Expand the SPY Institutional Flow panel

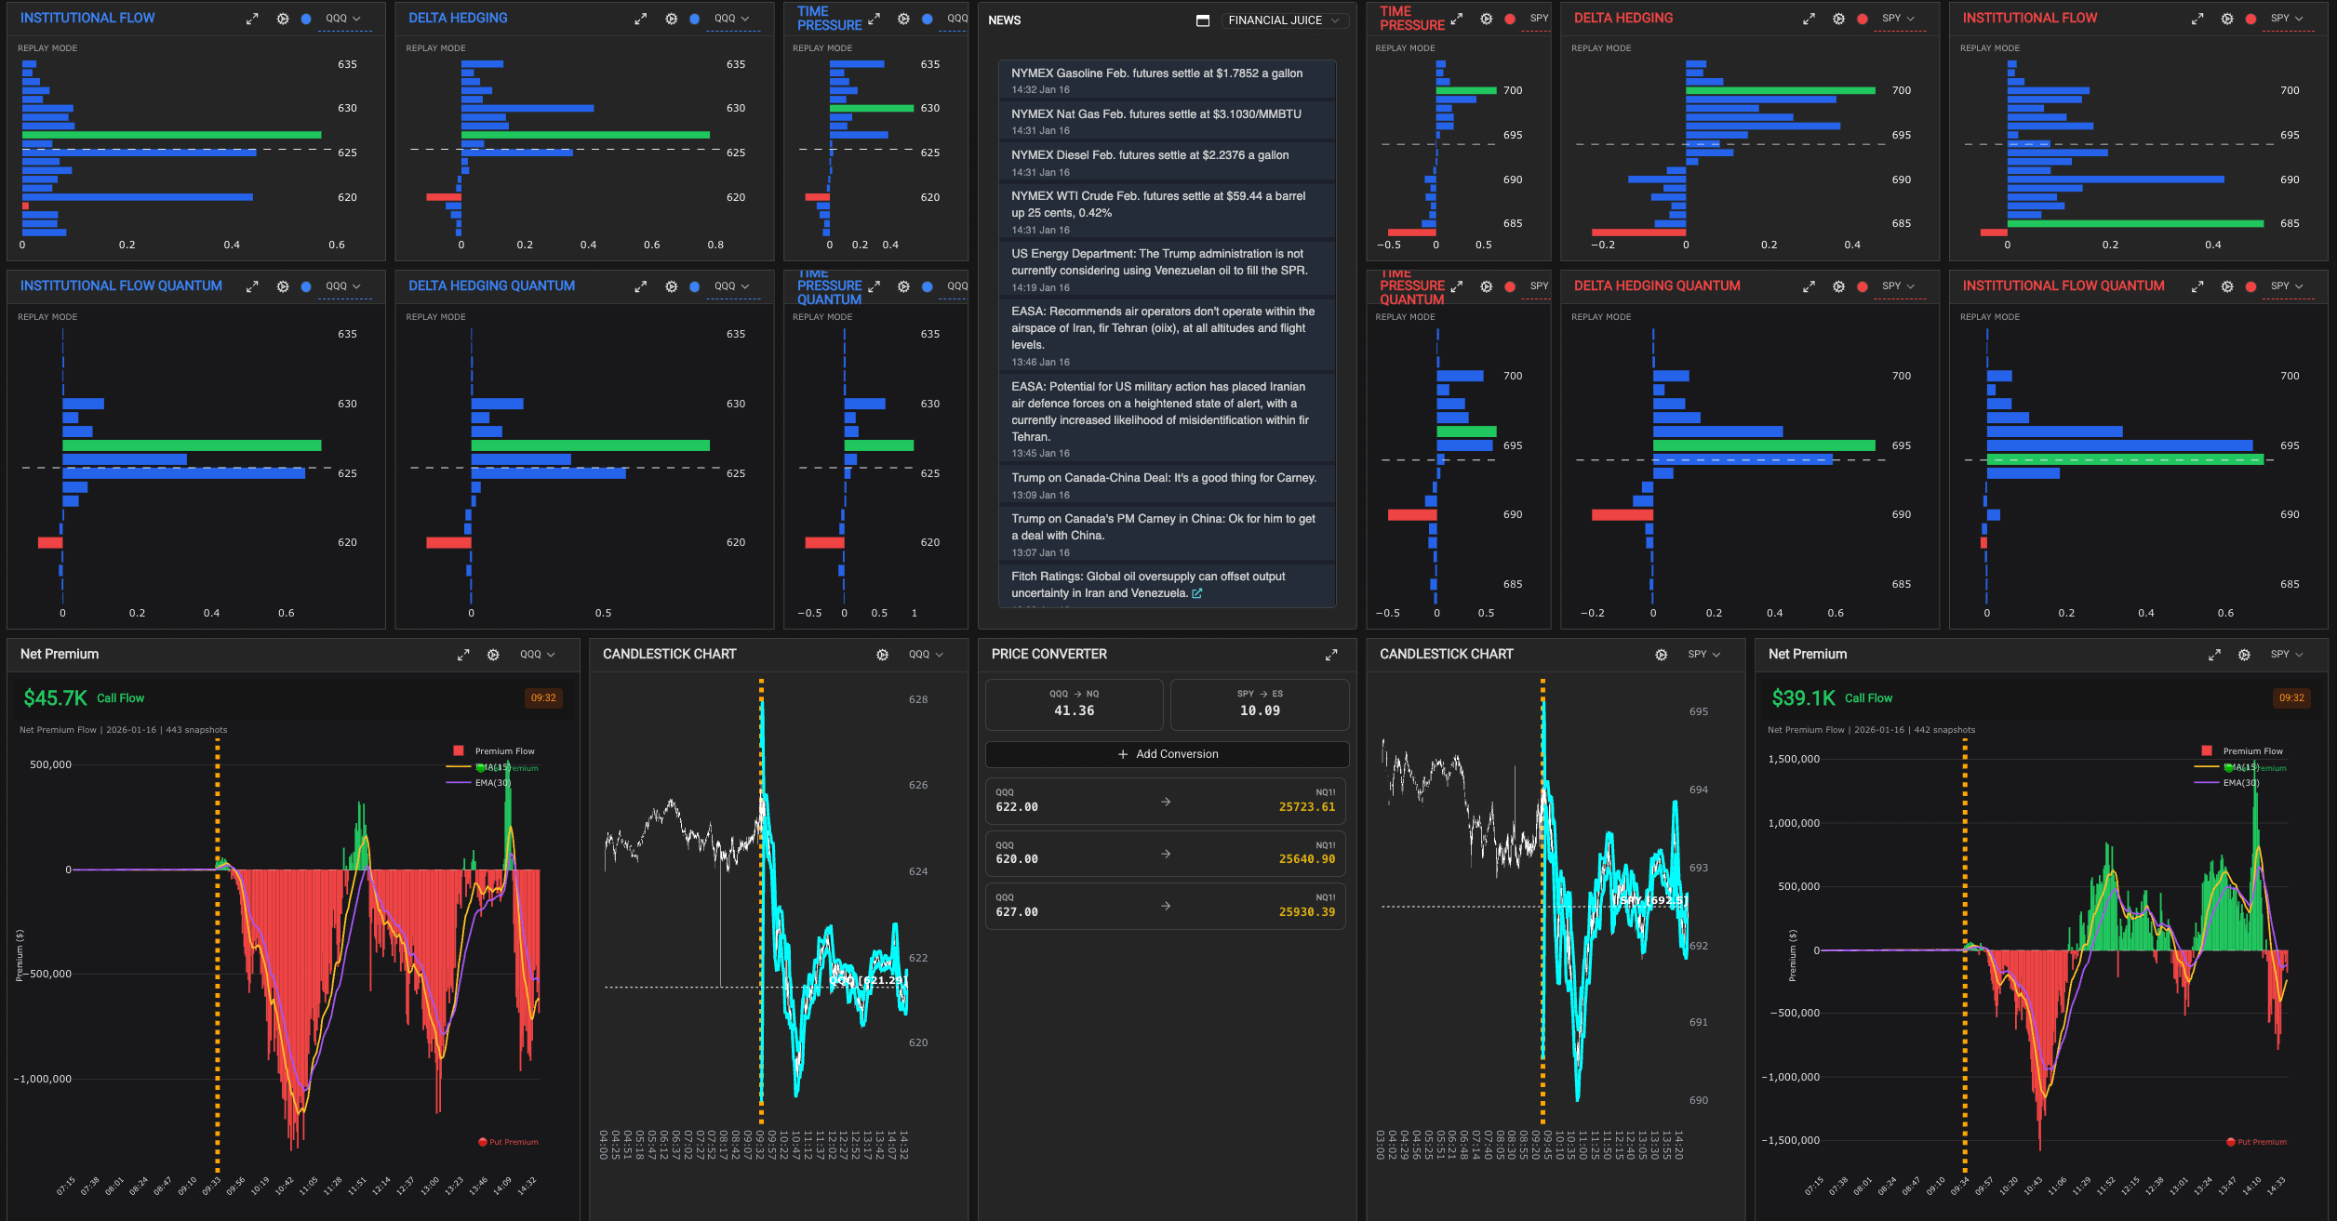pos(2197,19)
